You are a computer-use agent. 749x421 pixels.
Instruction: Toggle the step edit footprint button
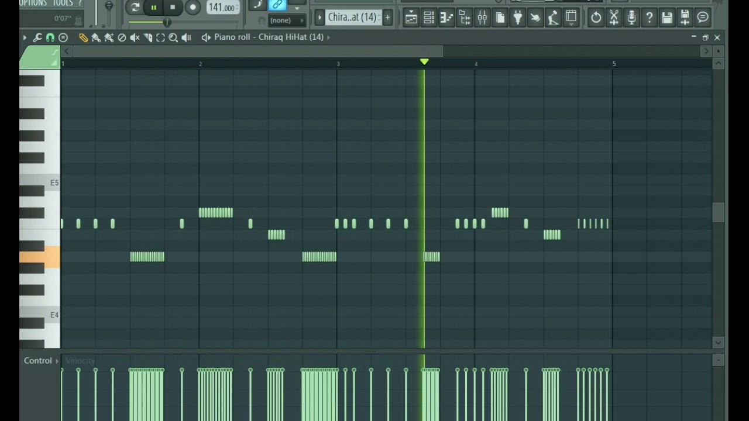[257, 5]
